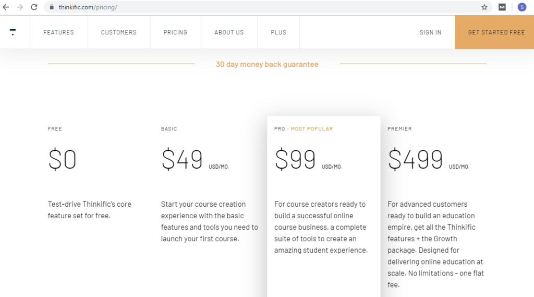Click the Premier plan description about education empire
This screenshot has height=297, width=534.
(x=435, y=244)
